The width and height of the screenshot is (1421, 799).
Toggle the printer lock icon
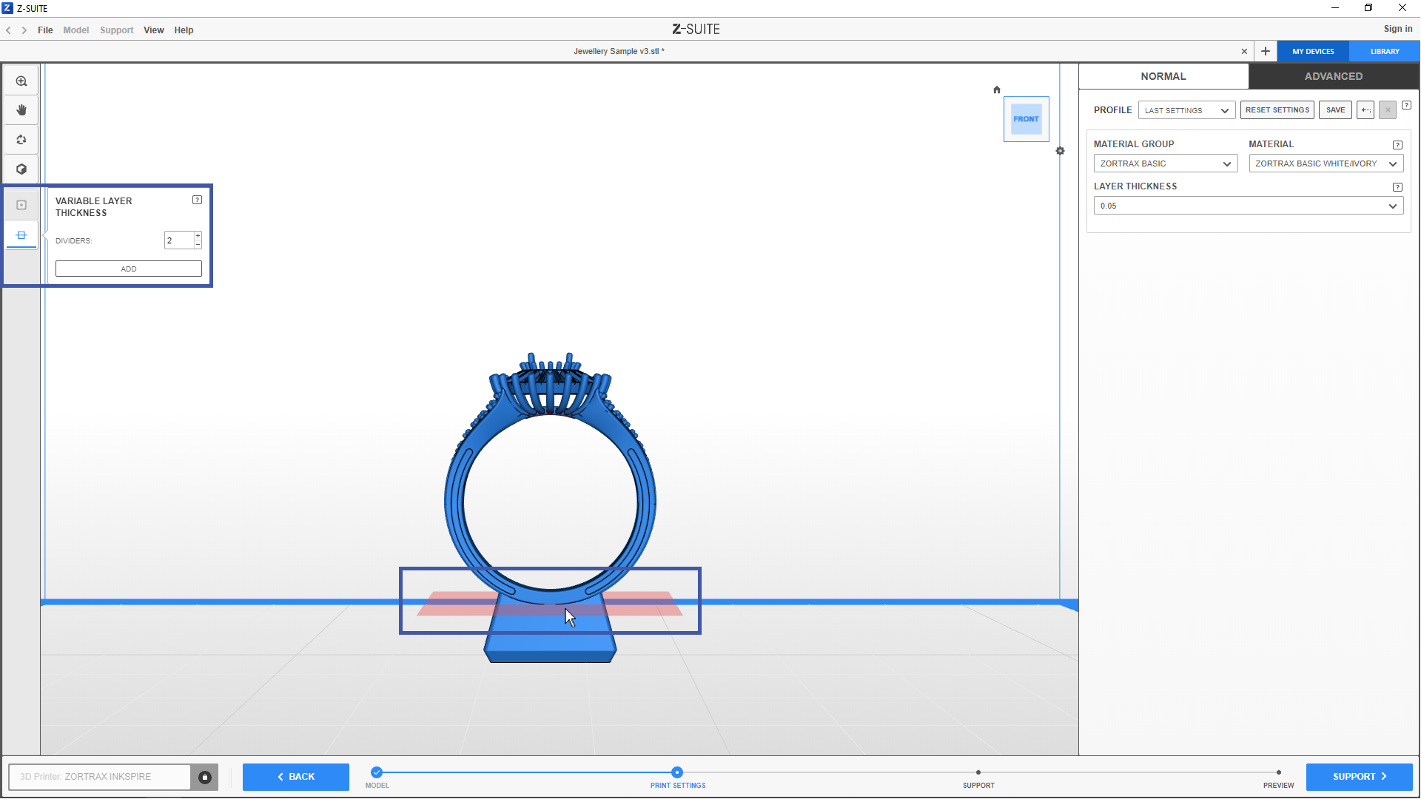(x=205, y=777)
